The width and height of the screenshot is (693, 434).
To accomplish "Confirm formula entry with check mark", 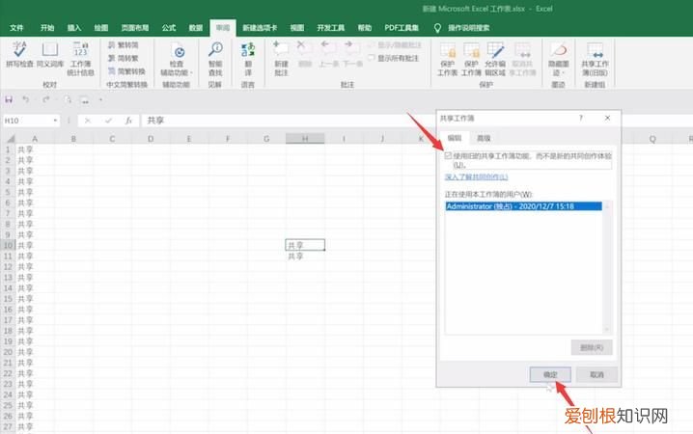I will point(108,121).
